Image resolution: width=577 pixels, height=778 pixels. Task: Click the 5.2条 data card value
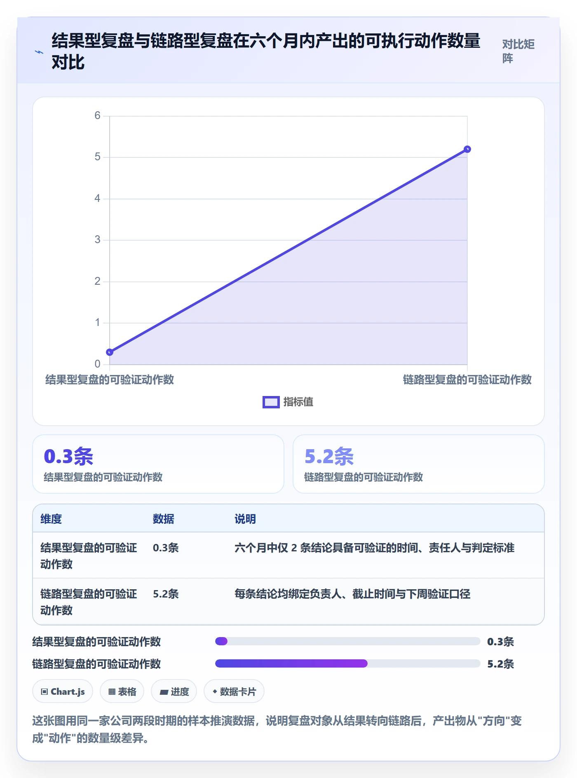pos(329,456)
